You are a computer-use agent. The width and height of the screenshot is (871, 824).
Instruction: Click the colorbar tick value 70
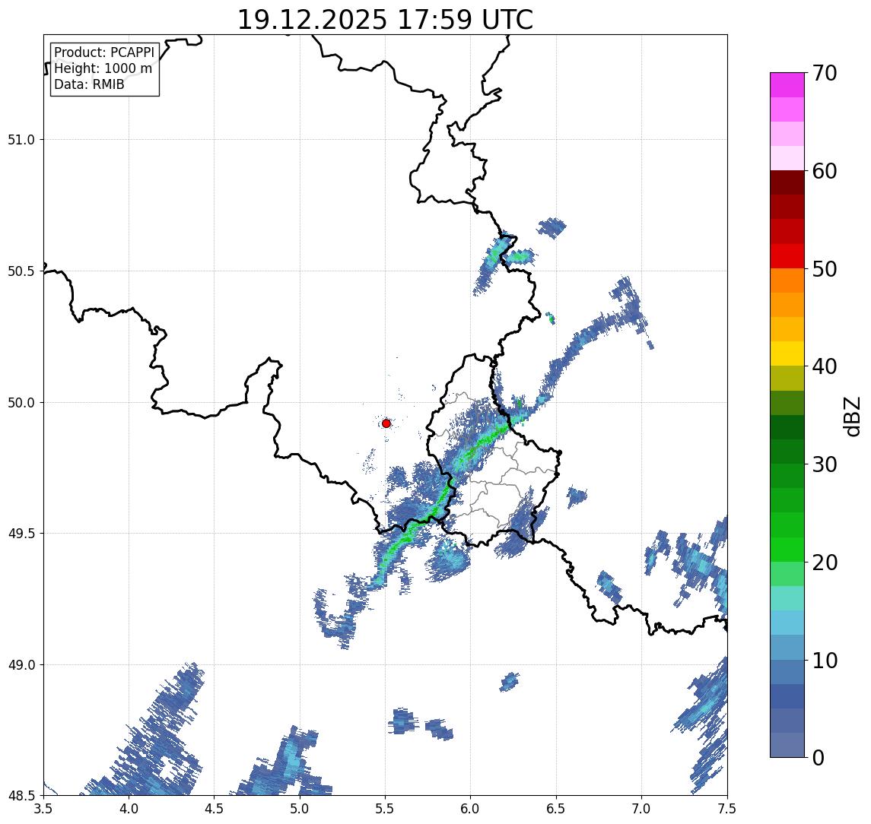coord(825,73)
